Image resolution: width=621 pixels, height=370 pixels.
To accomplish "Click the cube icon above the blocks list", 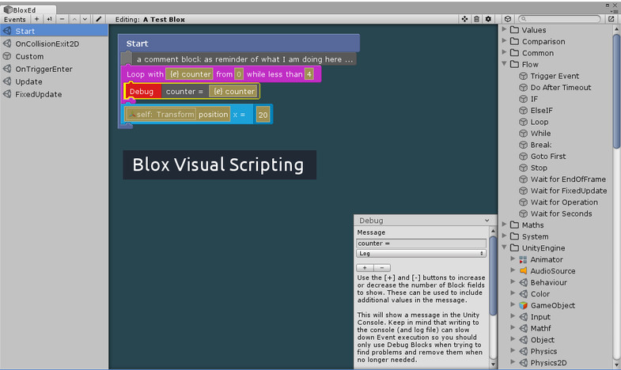I will [x=508, y=19].
